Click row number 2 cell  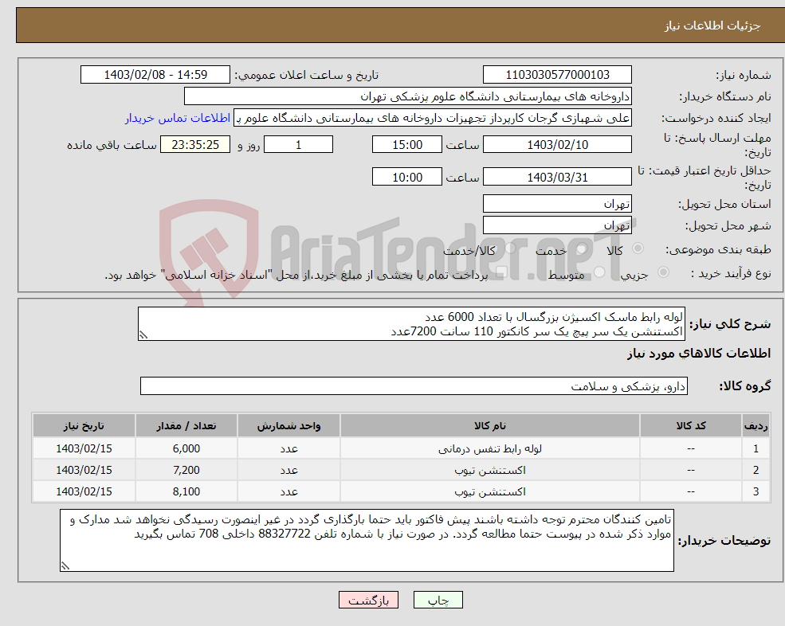(x=756, y=471)
